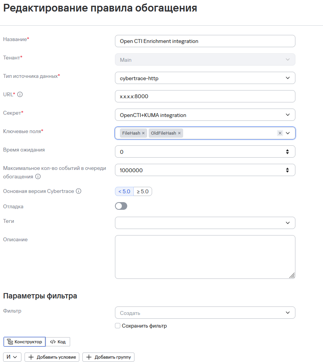Remove the FileHash key field tag
The height and width of the screenshot is (364, 323).
coord(143,133)
